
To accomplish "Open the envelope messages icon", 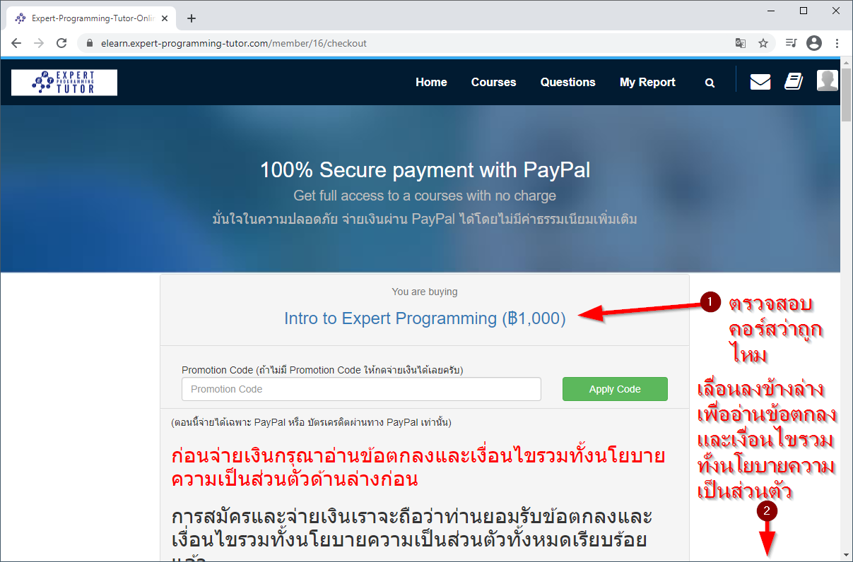I will click(x=760, y=82).
